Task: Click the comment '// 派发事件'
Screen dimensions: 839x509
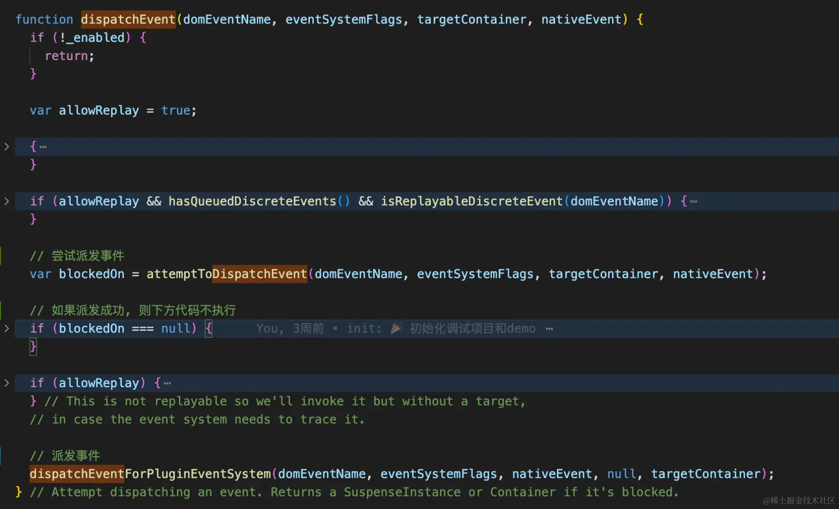Action: 65,456
